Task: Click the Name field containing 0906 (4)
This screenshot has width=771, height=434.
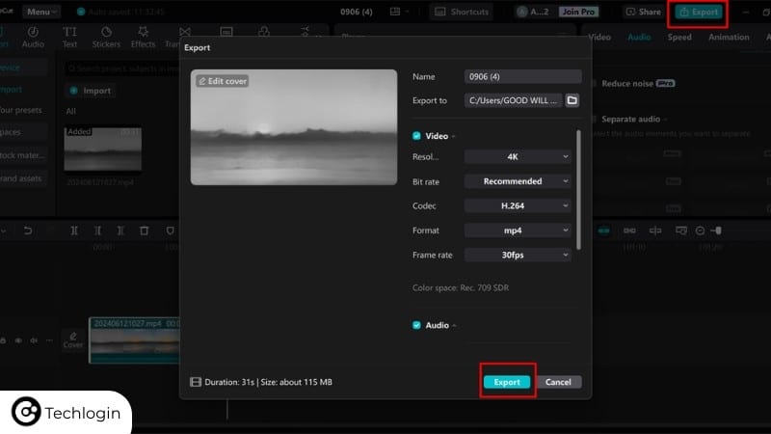Action: click(522, 77)
